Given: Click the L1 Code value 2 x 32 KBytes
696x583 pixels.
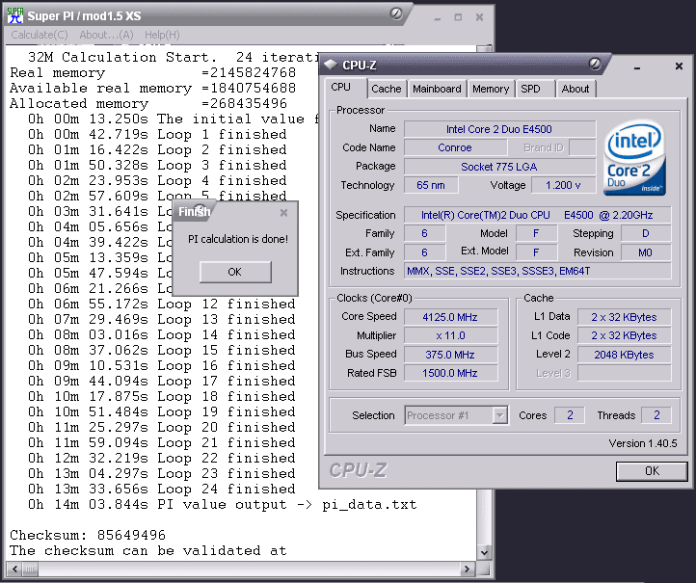Looking at the screenshot, I should click(x=624, y=336).
